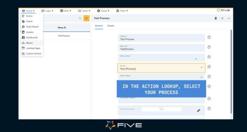Click the search magnifier icon
The width and height of the screenshot is (247, 132).
click(80, 18)
